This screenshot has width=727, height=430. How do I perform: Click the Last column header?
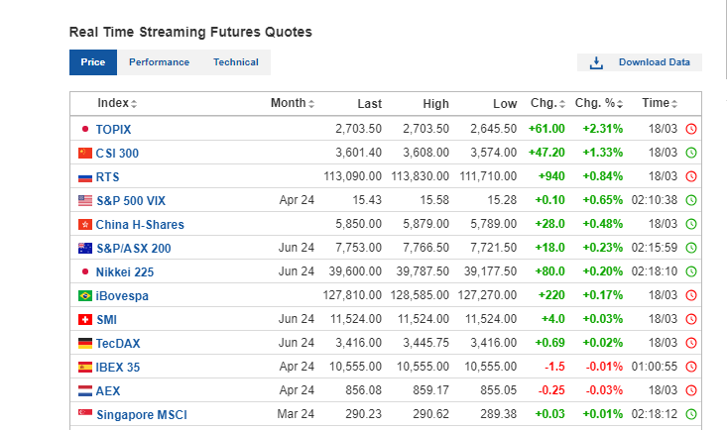click(370, 104)
